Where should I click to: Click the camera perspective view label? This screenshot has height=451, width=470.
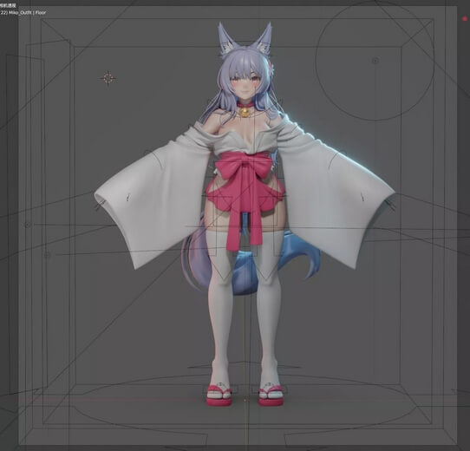click(8, 5)
